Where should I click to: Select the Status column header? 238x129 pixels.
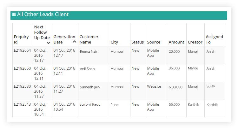[137, 42]
